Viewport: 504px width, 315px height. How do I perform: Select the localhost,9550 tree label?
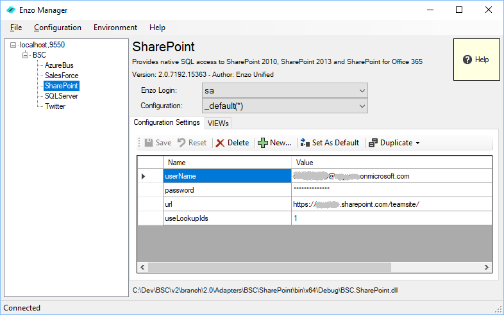click(x=42, y=45)
